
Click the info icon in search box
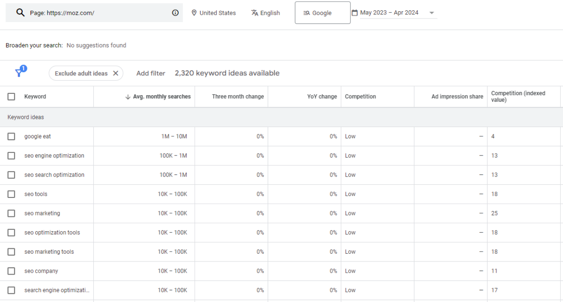click(x=175, y=13)
